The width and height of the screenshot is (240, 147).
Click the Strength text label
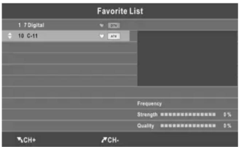pyautogui.click(x=147, y=115)
